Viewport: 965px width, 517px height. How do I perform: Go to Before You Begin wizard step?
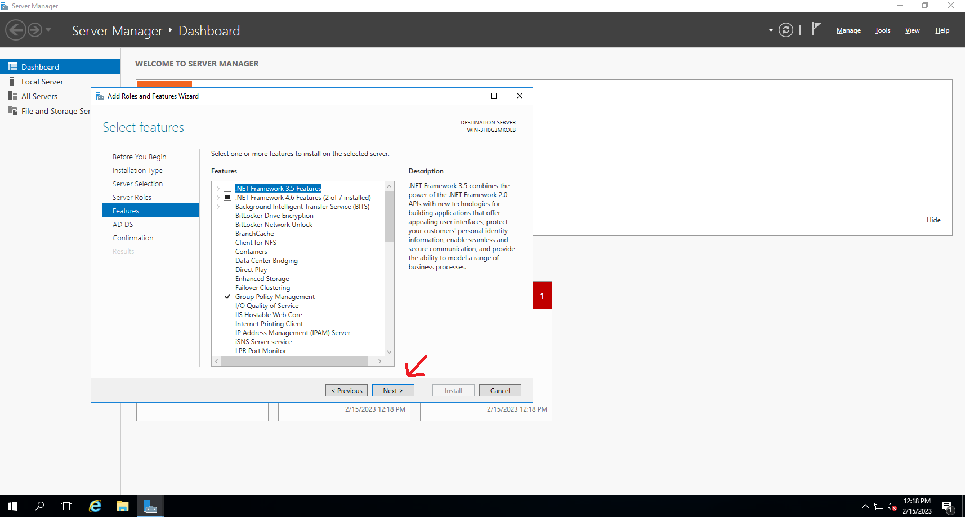[x=139, y=157]
